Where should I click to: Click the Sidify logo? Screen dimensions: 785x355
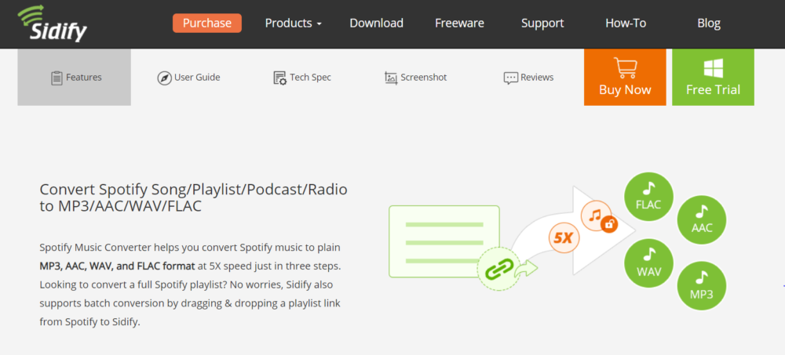52,24
